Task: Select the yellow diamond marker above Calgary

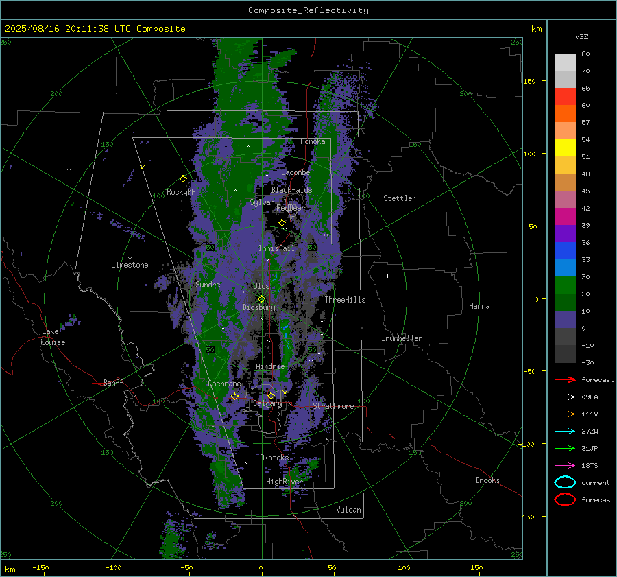Action: (271, 395)
